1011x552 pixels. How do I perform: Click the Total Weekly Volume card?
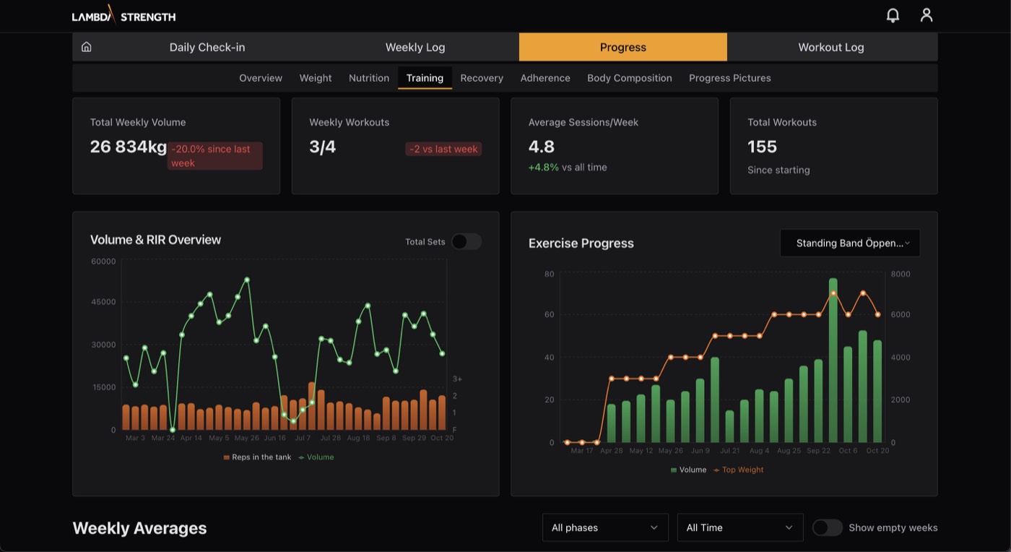[x=176, y=146]
